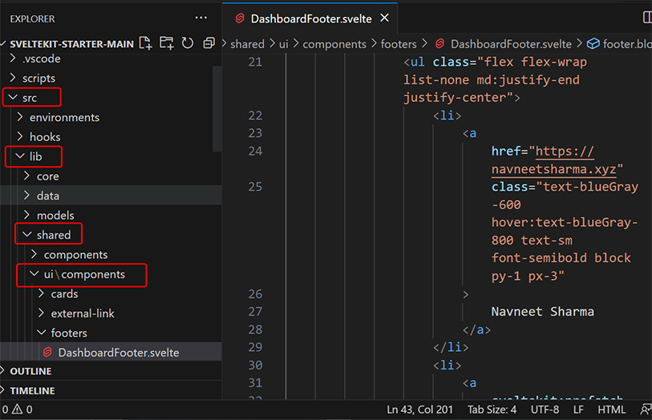Click the New Folder icon in Explorer

point(167,42)
